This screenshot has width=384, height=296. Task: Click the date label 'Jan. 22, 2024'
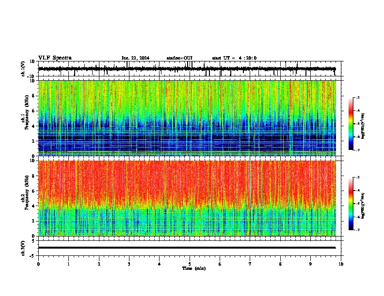(135, 58)
